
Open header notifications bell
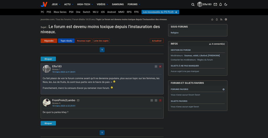click(221, 4)
